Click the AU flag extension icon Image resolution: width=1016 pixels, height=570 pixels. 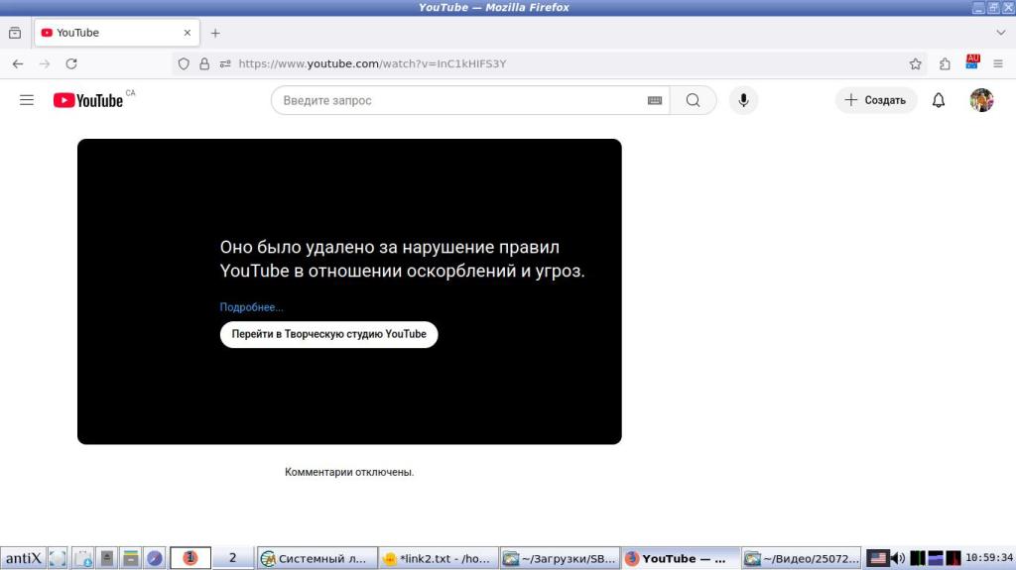pyautogui.click(x=972, y=62)
